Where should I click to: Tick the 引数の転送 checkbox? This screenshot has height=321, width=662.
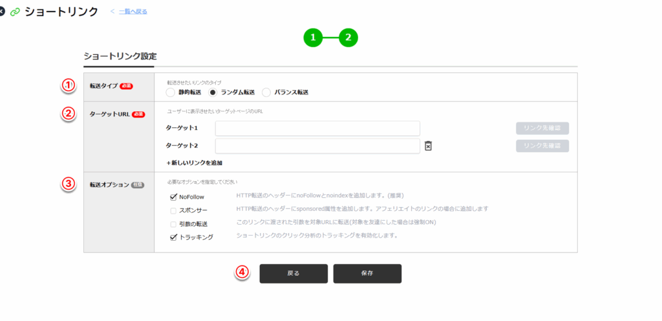point(173,224)
